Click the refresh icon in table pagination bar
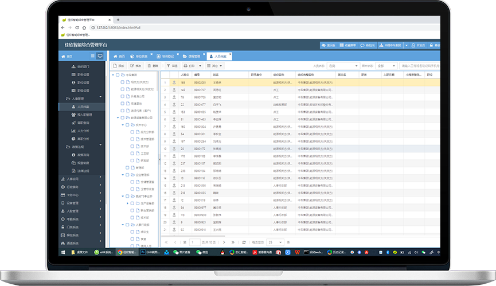The width and height of the screenshot is (496, 286). click(244, 242)
